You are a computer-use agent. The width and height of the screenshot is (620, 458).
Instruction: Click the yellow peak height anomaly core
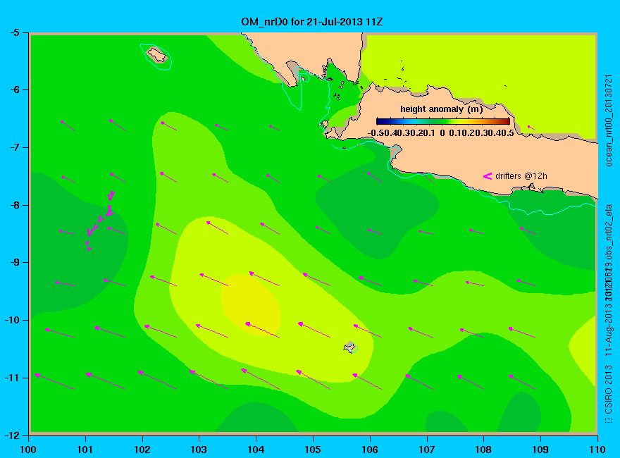pyautogui.click(x=251, y=304)
